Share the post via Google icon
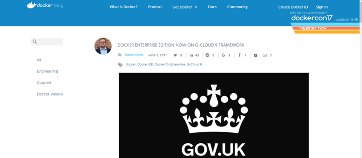362x158 pixels. [x=223, y=55]
